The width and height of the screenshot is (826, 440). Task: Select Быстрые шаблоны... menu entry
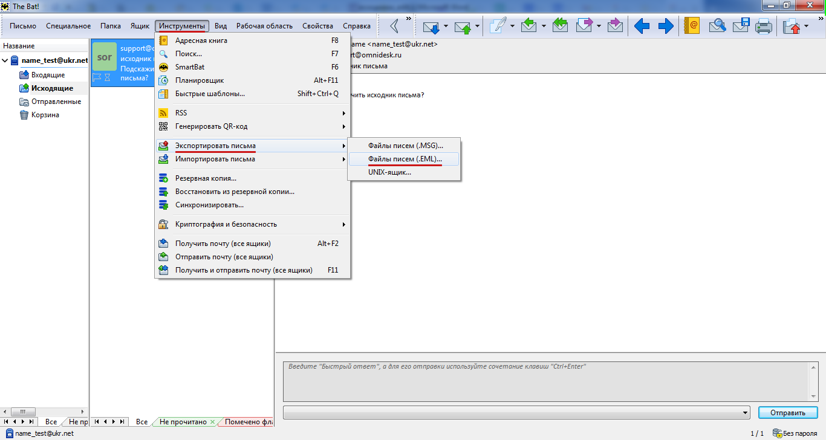pos(253,94)
